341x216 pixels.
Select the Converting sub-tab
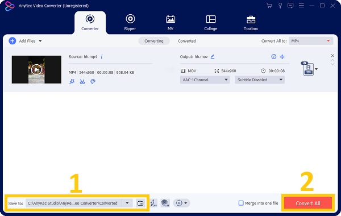tap(154, 41)
